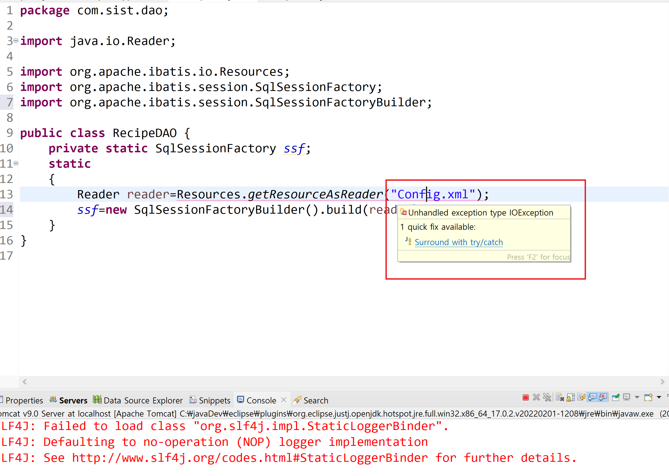Viewport: 669px width, 476px height.
Task: Click Remove All Terminated Launches icon
Action: [547, 397]
